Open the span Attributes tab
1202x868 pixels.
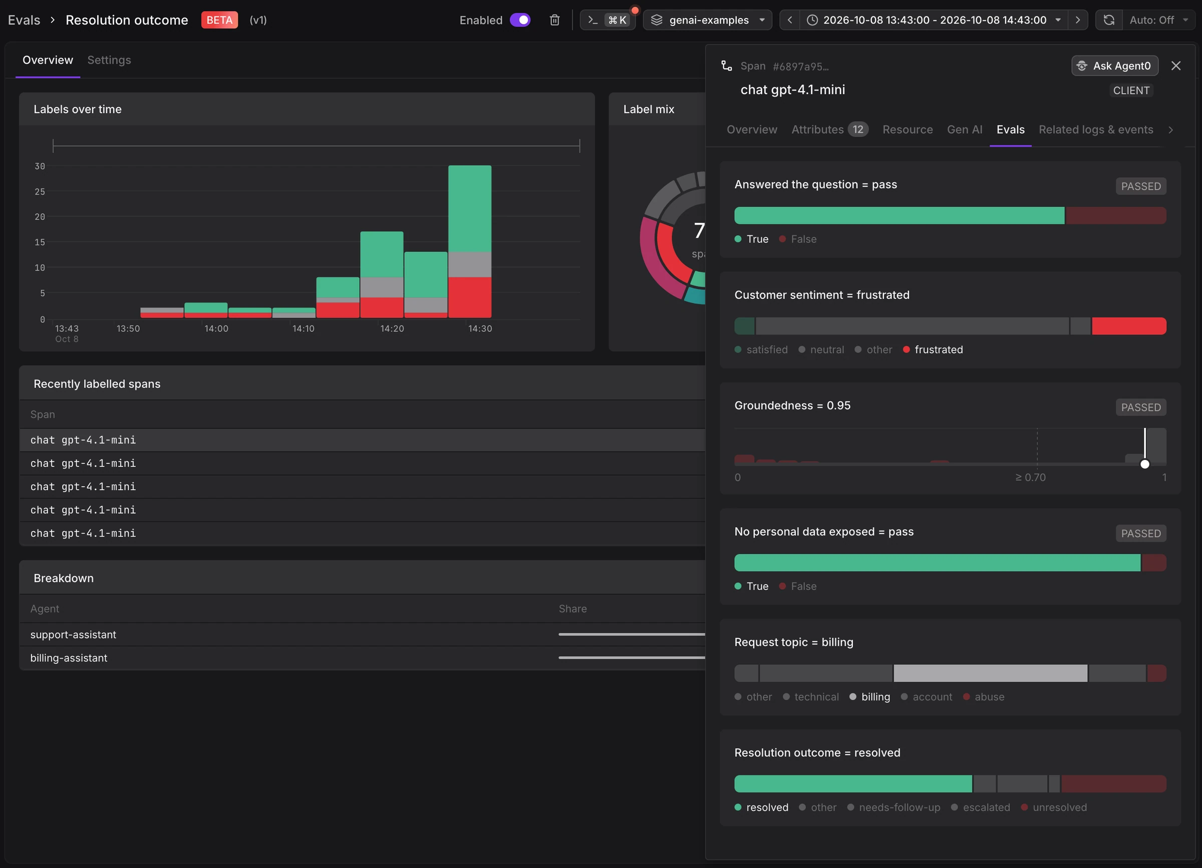point(829,130)
